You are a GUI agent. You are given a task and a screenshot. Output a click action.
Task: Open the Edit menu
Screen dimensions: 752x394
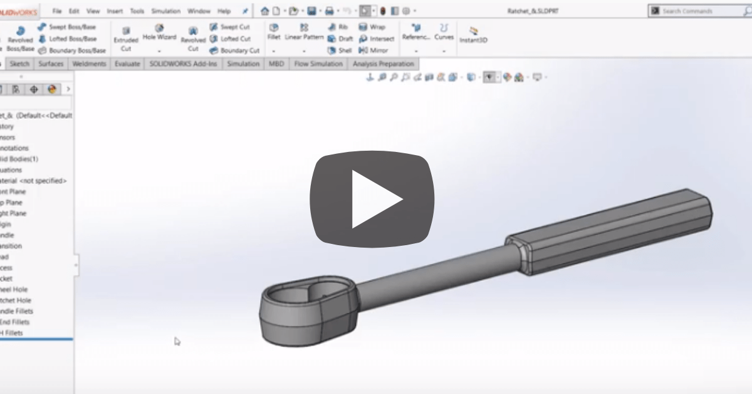point(74,11)
